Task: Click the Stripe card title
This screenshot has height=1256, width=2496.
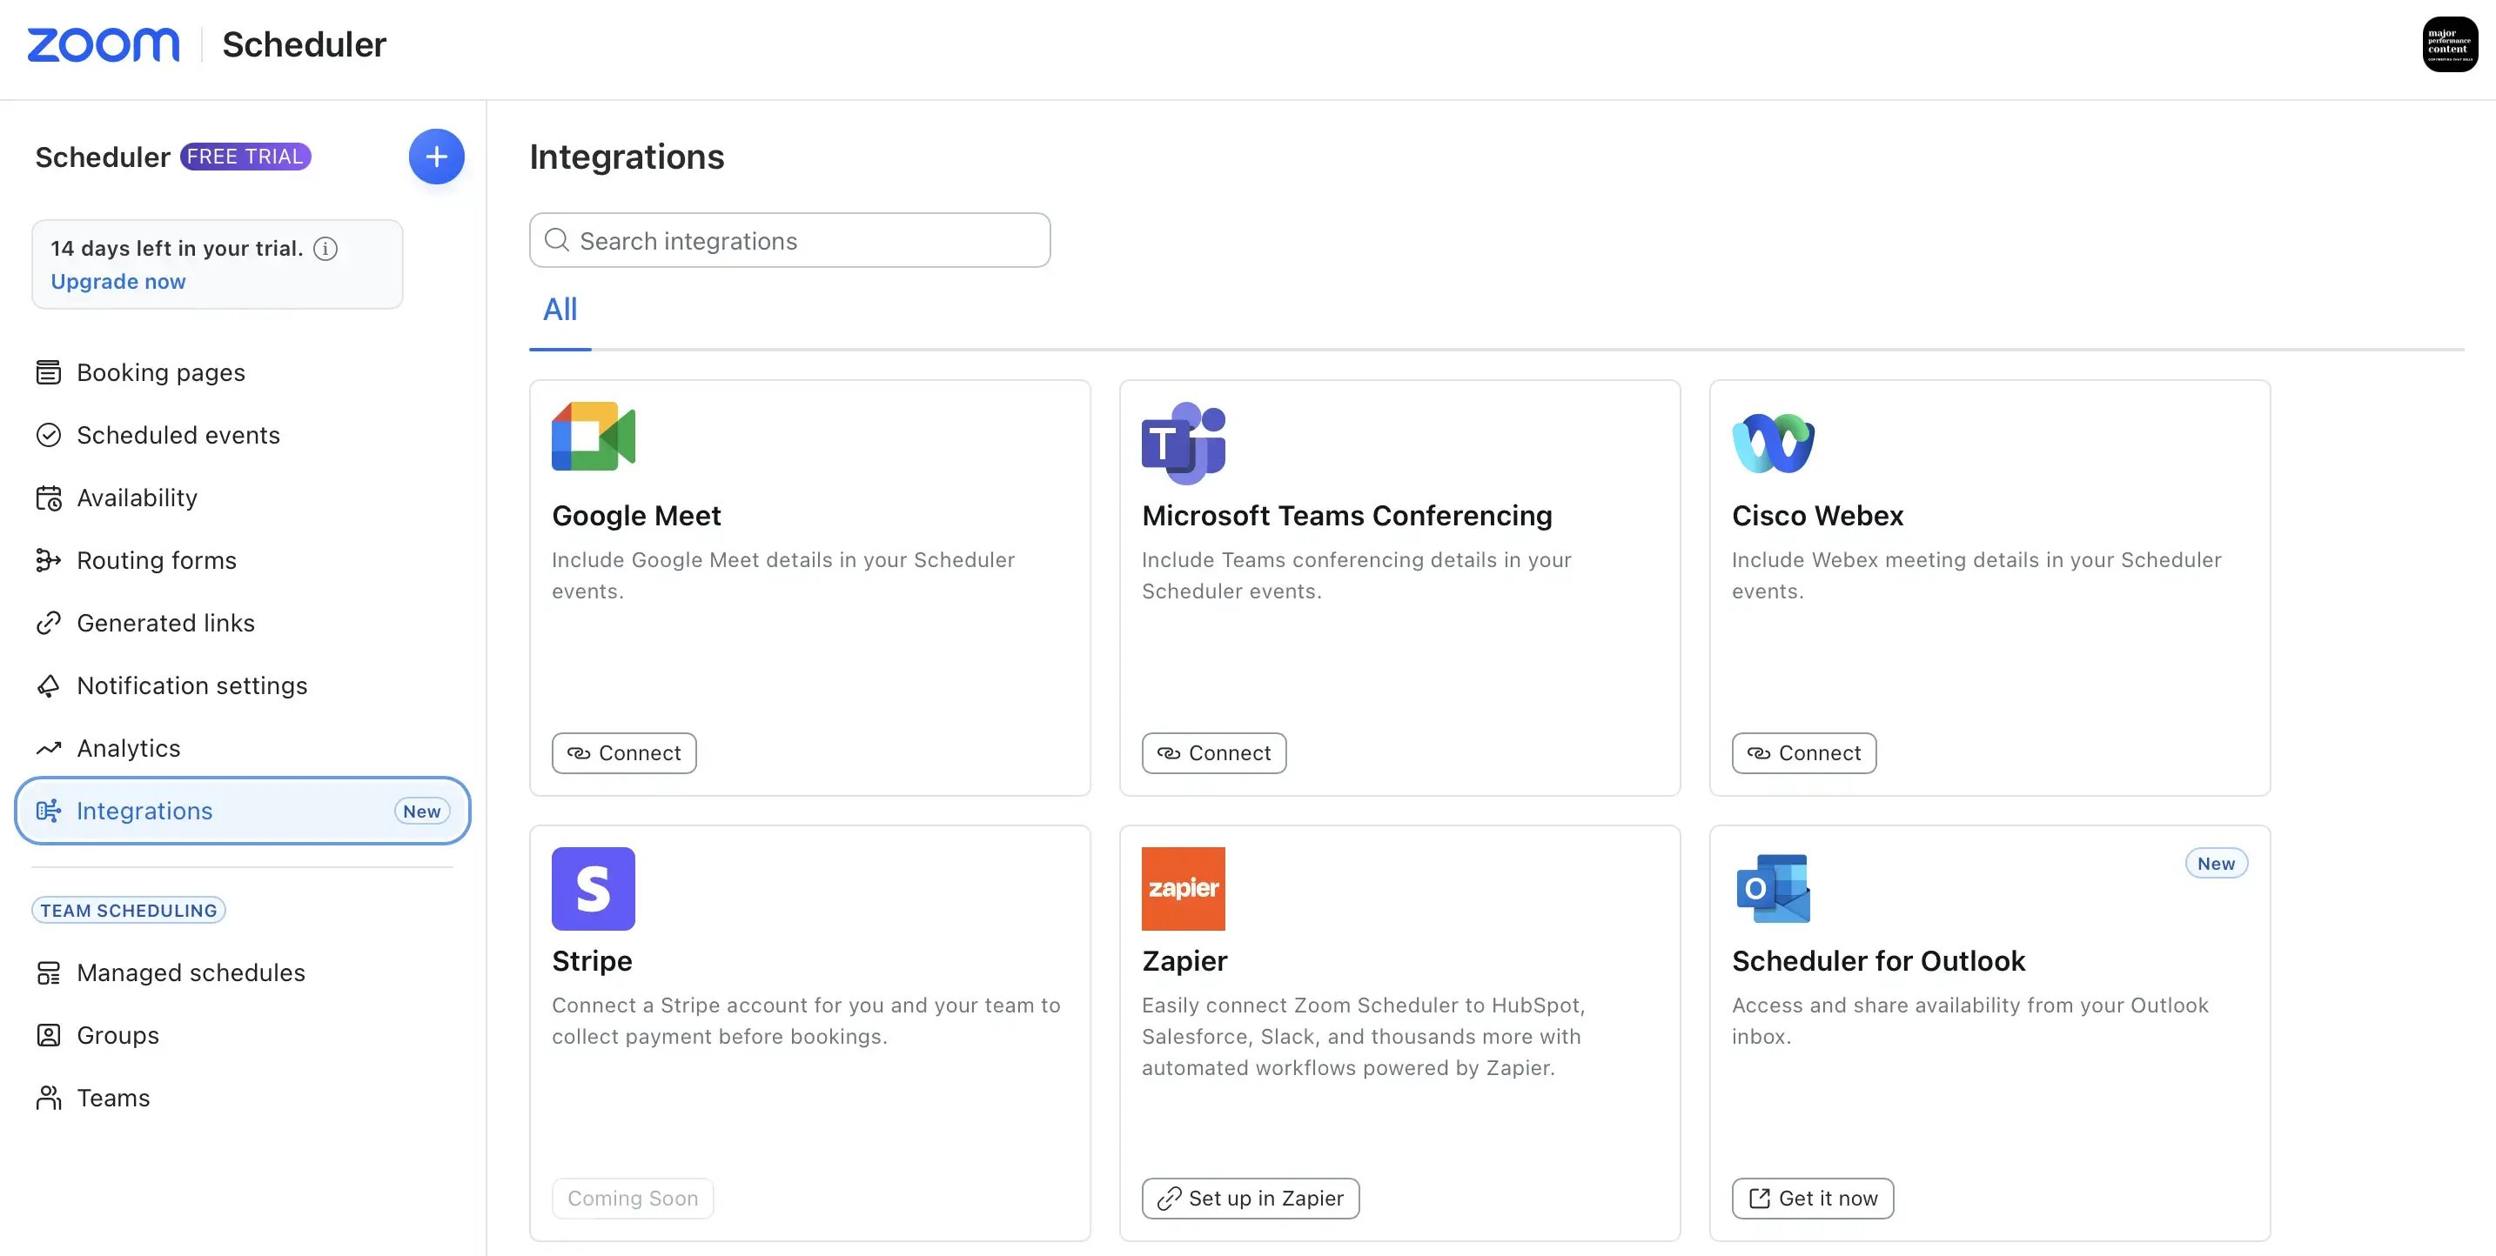Action: 592,962
